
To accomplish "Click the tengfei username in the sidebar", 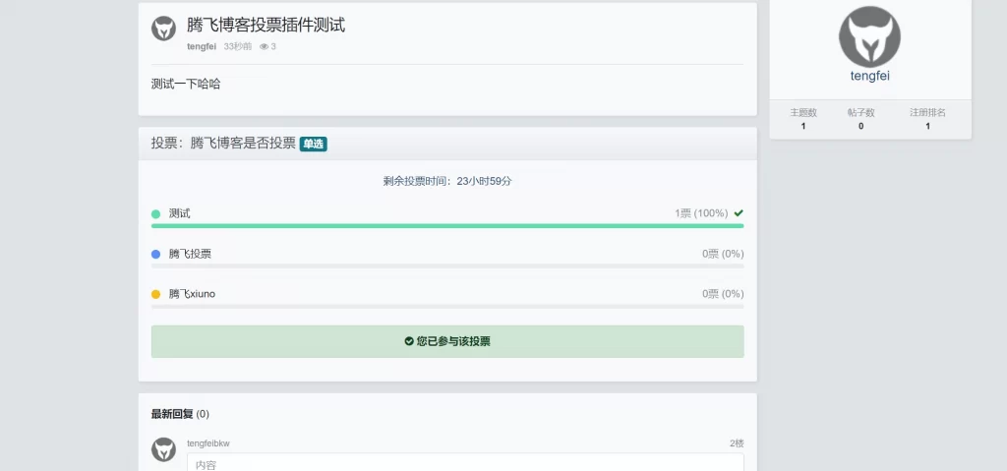I will (x=869, y=76).
